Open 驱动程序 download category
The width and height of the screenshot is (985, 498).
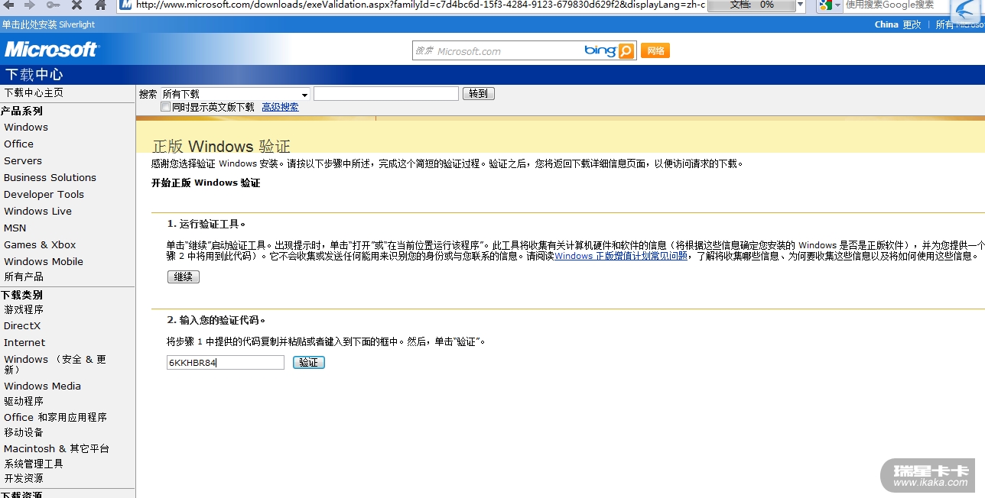click(x=24, y=401)
